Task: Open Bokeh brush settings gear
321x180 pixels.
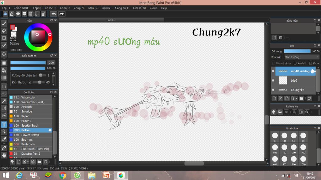Action: (50, 130)
